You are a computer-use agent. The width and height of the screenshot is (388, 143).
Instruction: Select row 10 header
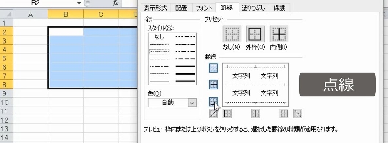(6, 103)
